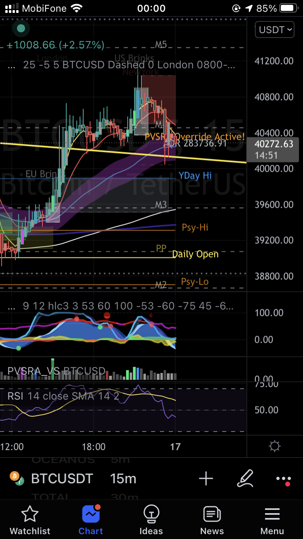
Task: Tap the M3 pivot level label
Action: pos(161,205)
